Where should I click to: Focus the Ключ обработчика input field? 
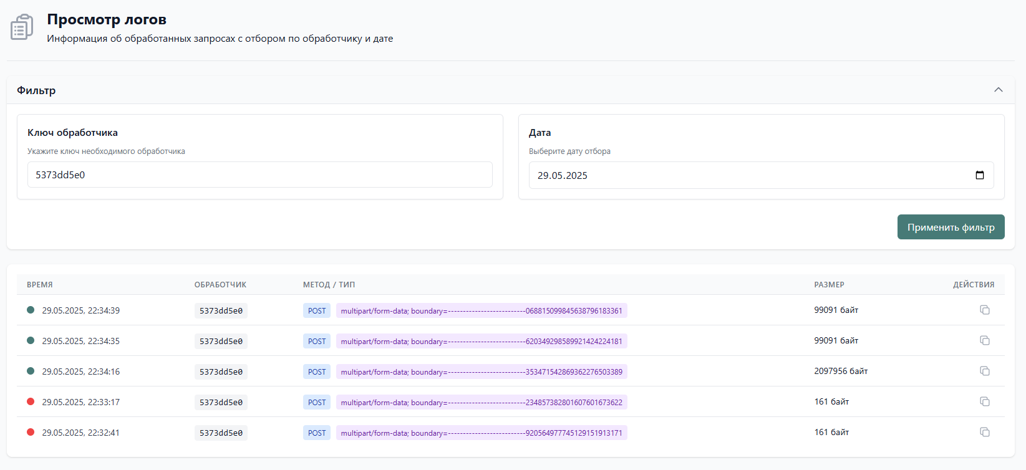coord(260,175)
